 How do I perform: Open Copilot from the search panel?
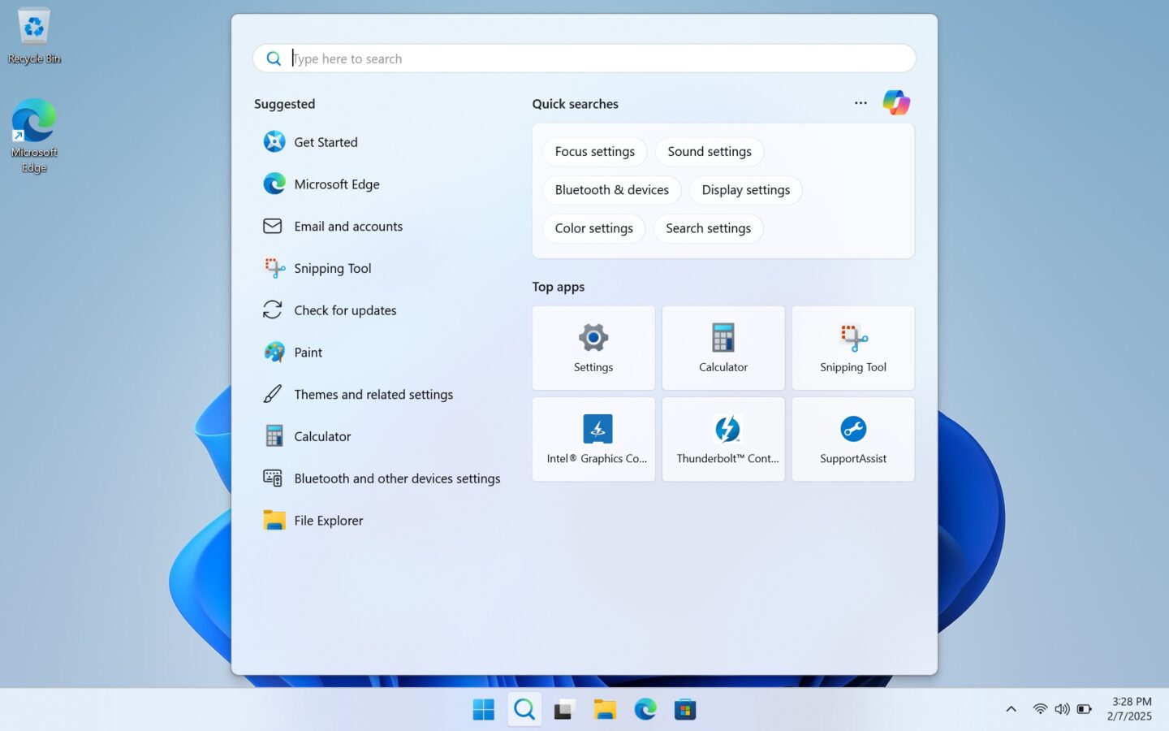pyautogui.click(x=896, y=102)
